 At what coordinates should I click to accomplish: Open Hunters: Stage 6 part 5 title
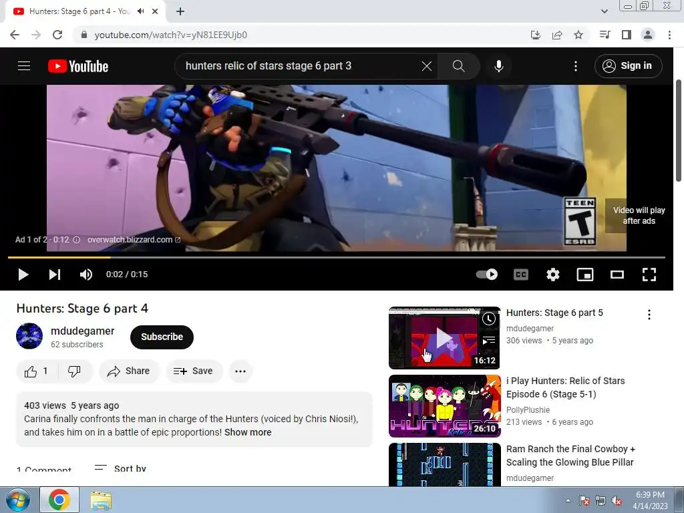pyautogui.click(x=554, y=313)
